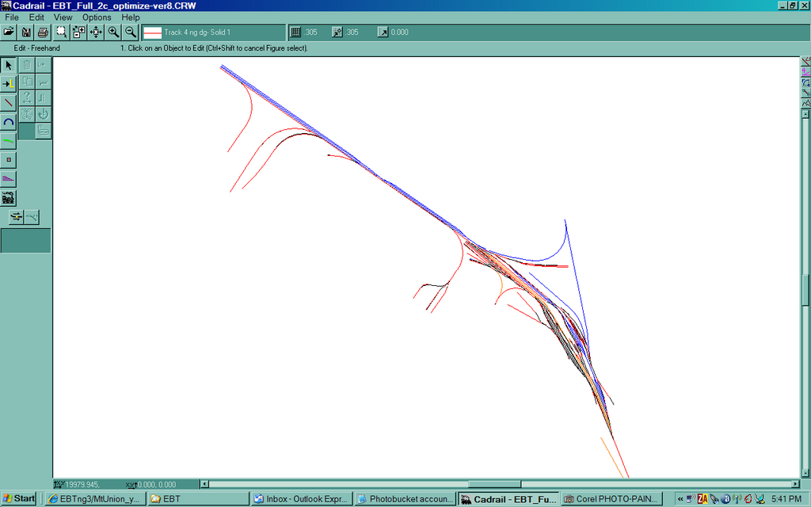The width and height of the screenshot is (811, 507).
Task: Click the greyed track loop icon
Action: coord(44,131)
